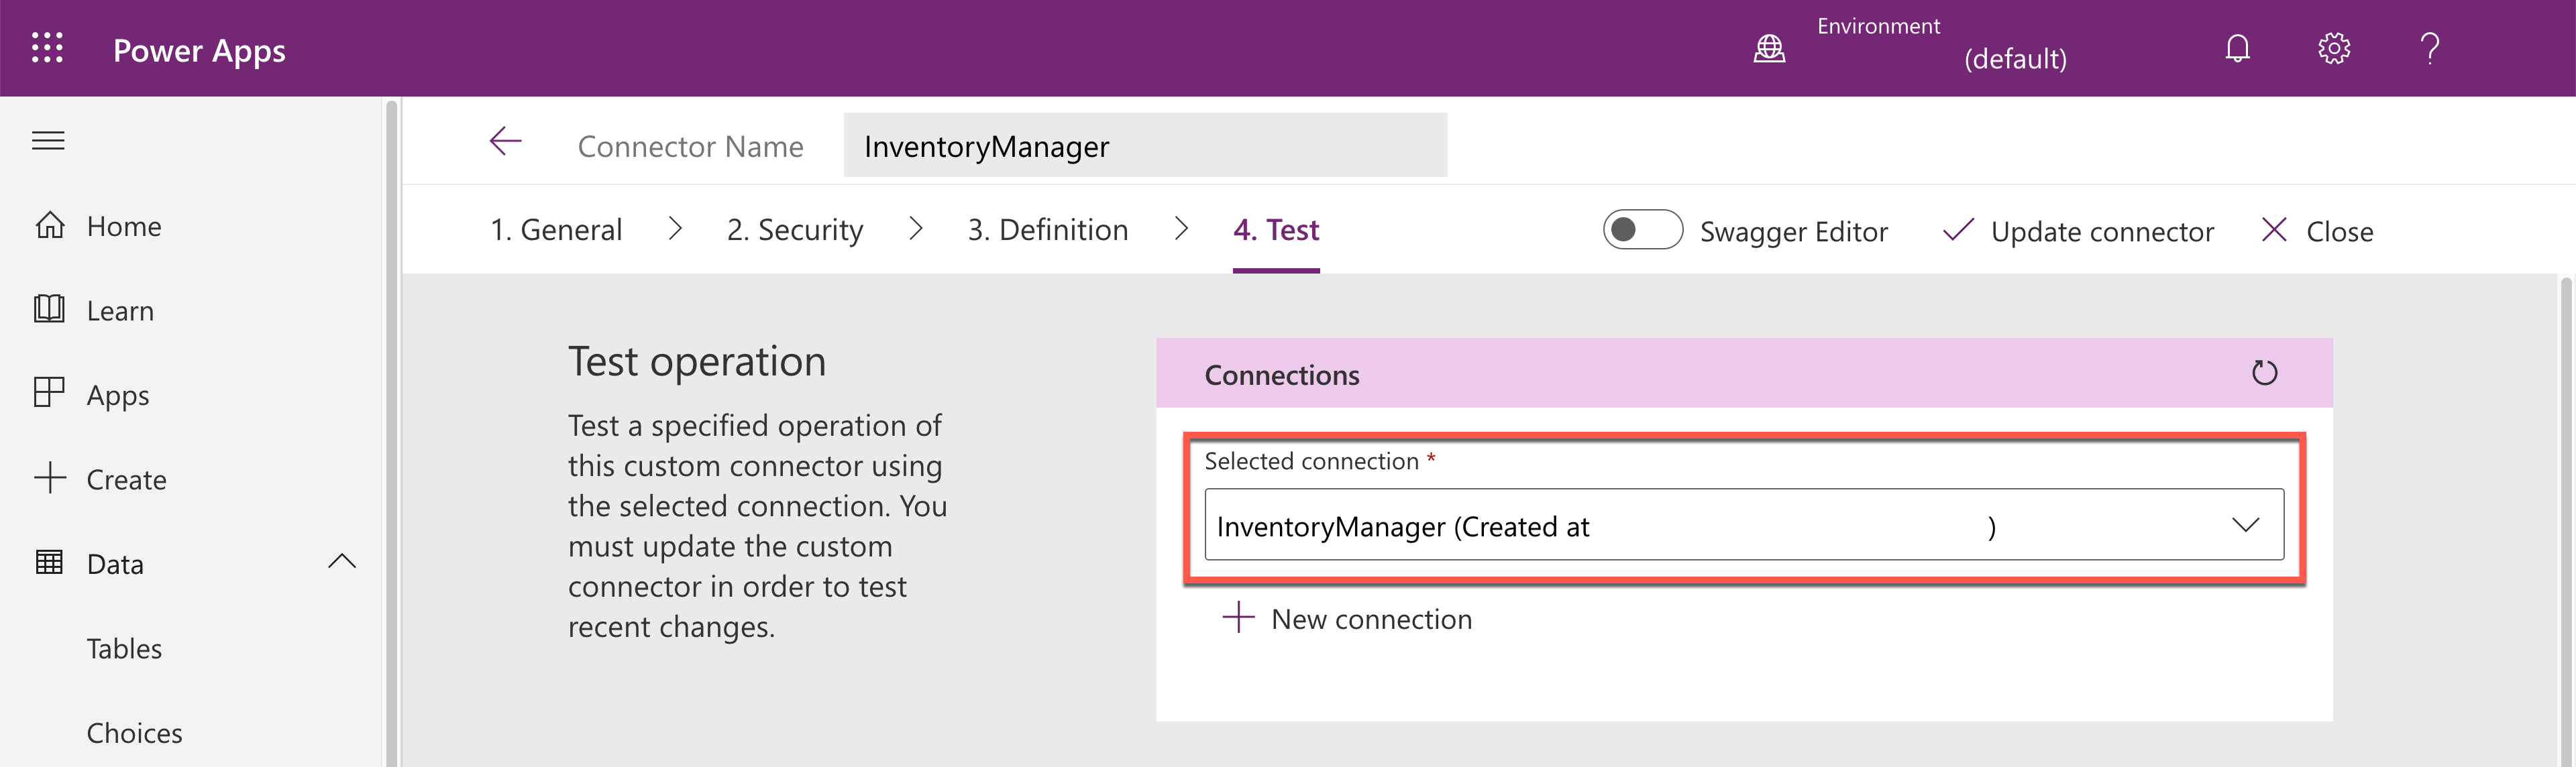Open the Tables section under Data
The height and width of the screenshot is (767, 2576).
(124, 648)
